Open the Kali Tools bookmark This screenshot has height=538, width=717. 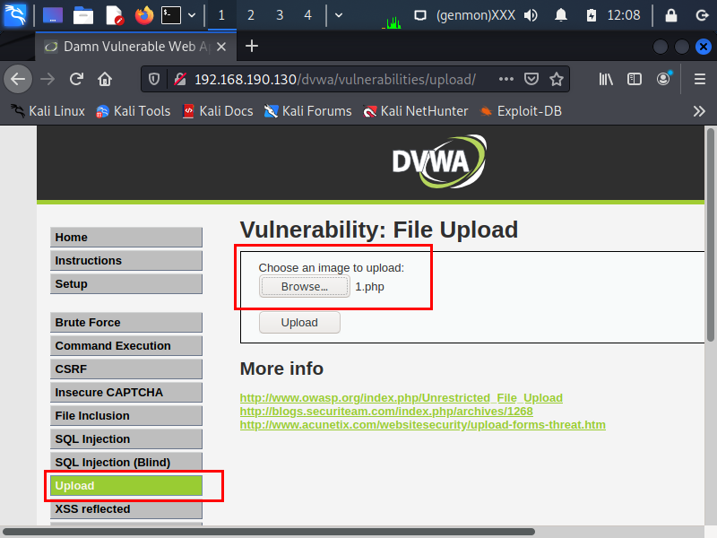tap(133, 111)
